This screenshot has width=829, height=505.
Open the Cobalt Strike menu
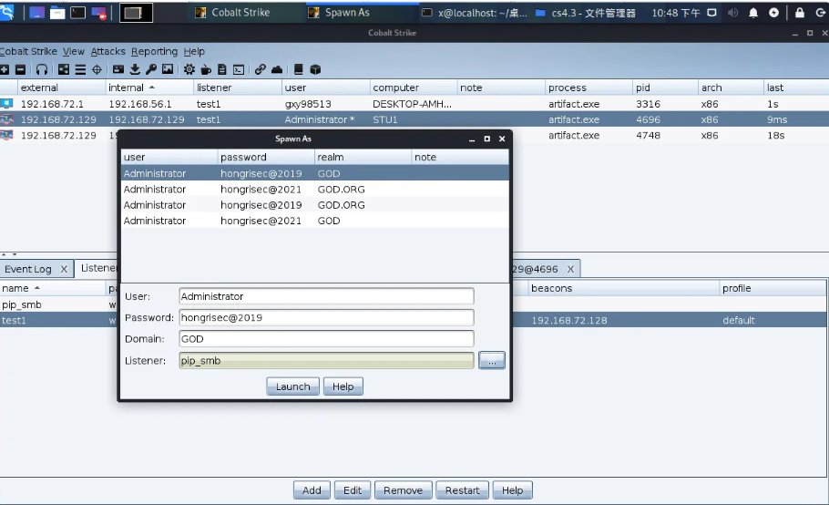point(28,51)
